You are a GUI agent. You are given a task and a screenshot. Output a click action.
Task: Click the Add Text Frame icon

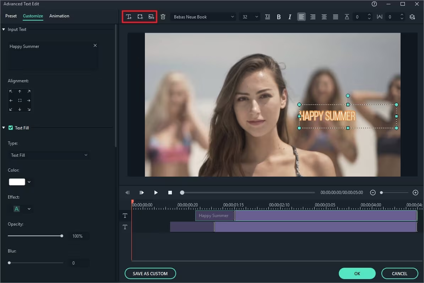[x=140, y=17]
